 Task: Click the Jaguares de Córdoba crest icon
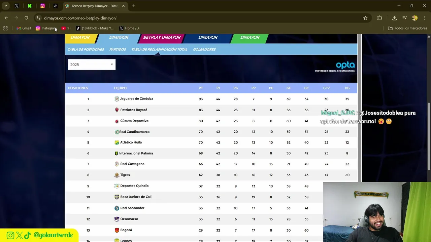click(x=117, y=99)
